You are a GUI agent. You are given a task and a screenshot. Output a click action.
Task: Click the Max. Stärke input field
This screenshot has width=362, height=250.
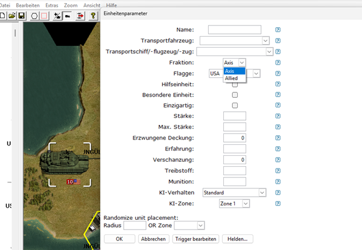click(235, 127)
